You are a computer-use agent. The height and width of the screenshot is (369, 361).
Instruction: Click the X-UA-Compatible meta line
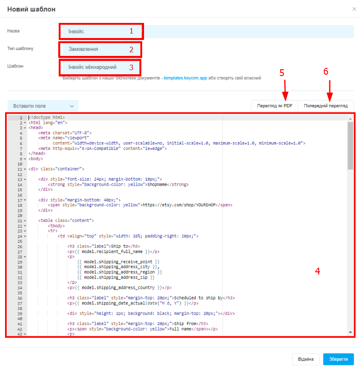pyautogui.click(x=102, y=149)
